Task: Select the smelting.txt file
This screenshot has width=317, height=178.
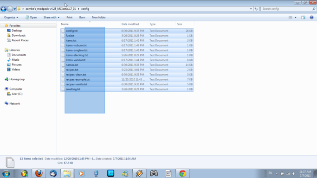Action: pyautogui.click(x=127, y=89)
